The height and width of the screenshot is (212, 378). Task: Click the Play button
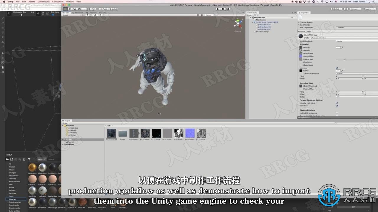[218, 9]
